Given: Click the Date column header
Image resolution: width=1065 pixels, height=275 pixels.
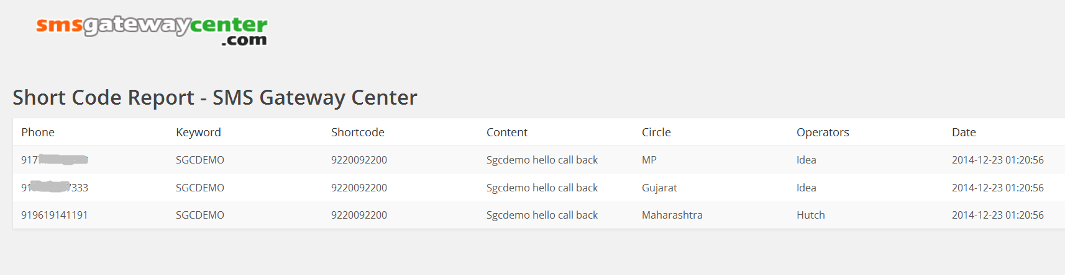Looking at the screenshot, I should click(x=964, y=132).
